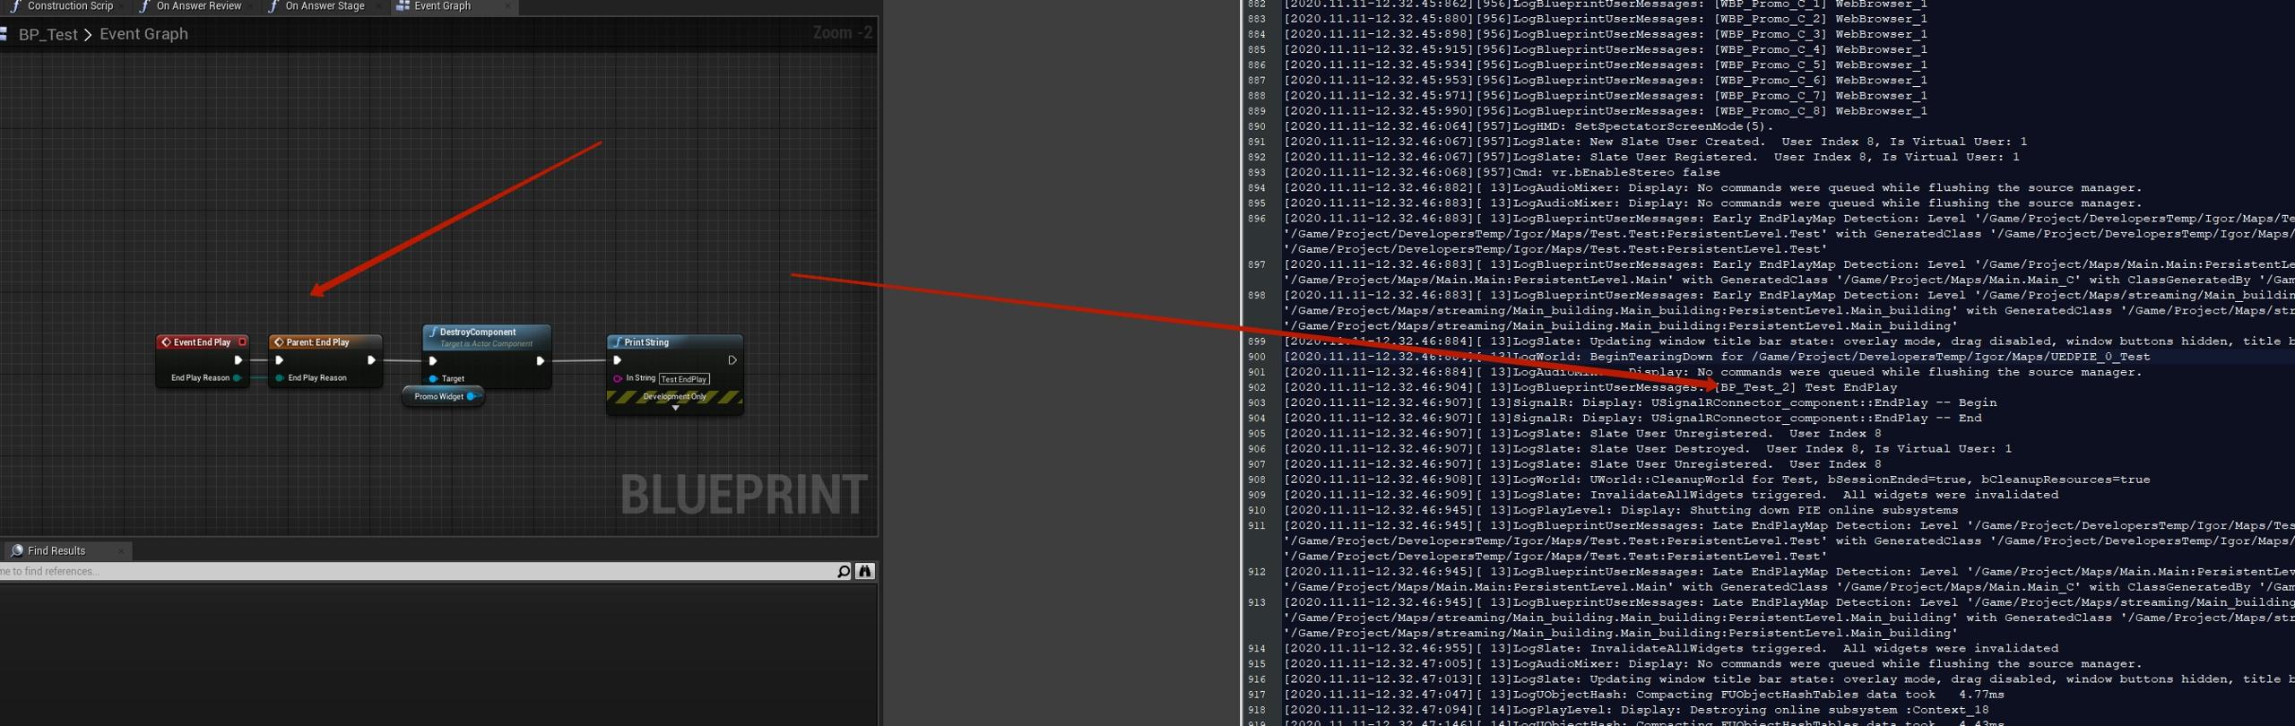Click the Event End Play node's red diamond icon

click(x=166, y=342)
